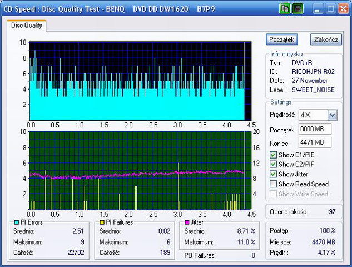
Task: Click PI Errors Maksimum value 9
Action: [x=82, y=242]
